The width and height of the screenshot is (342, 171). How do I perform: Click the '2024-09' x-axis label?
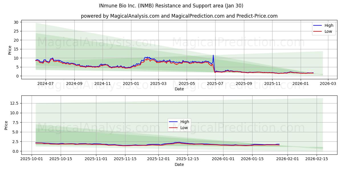(74, 84)
